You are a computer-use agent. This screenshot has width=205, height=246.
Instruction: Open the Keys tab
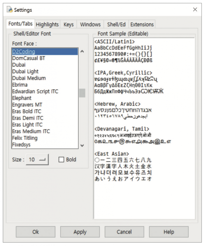[68, 24]
